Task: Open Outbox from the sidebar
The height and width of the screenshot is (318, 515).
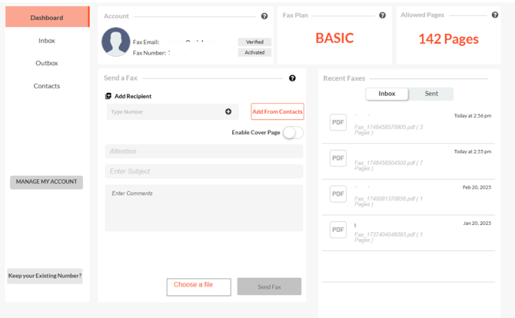Action: [47, 63]
